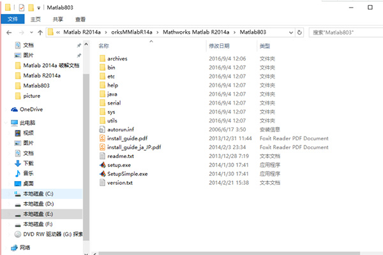This screenshot has height=255, width=383.
Task: Open the archives folder icon
Action: pyautogui.click(x=102, y=59)
